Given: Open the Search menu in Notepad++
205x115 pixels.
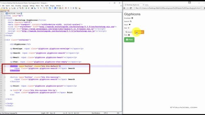Looking at the screenshot, I should point(8,6).
